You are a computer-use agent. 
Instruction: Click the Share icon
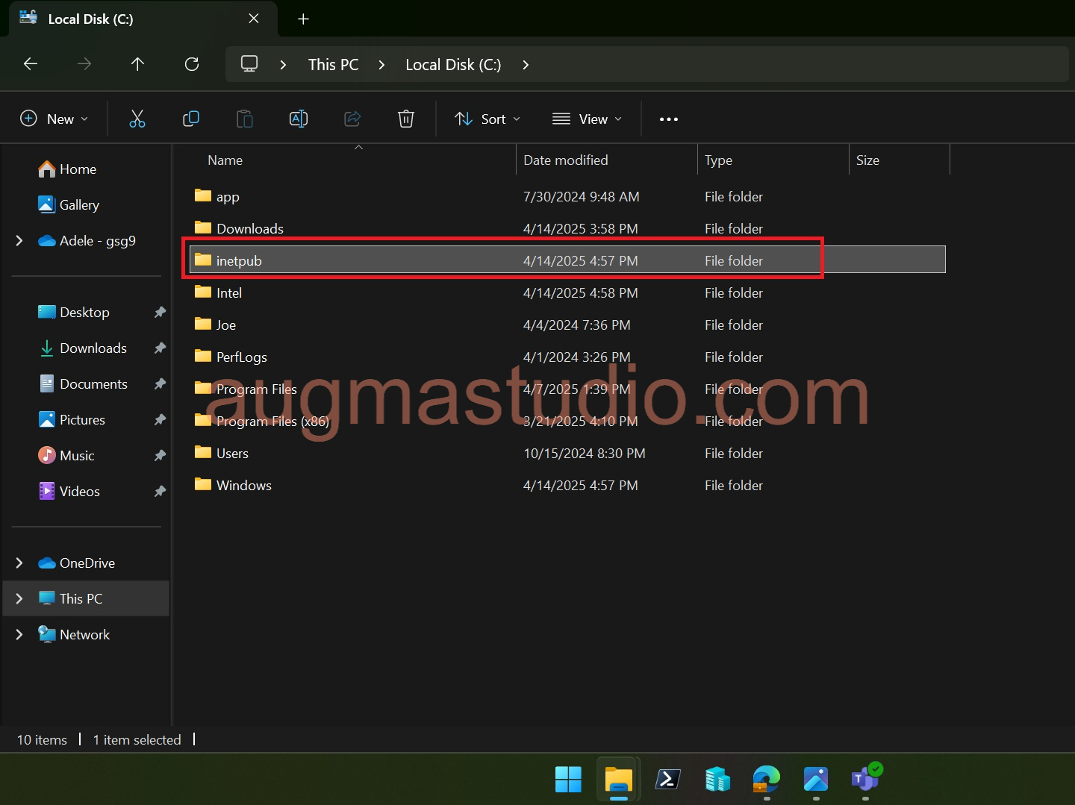tap(352, 118)
